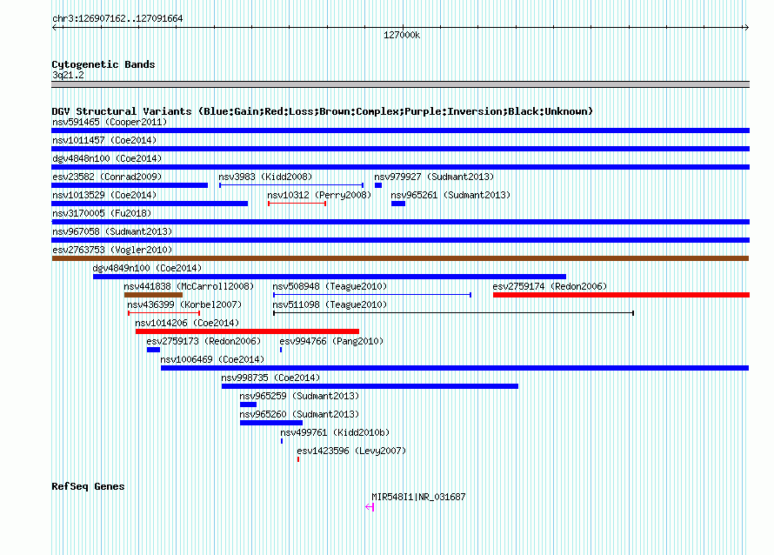774x555 pixels.
Task: Click the brown esv2763753 complex variant bar
Action: (400, 258)
